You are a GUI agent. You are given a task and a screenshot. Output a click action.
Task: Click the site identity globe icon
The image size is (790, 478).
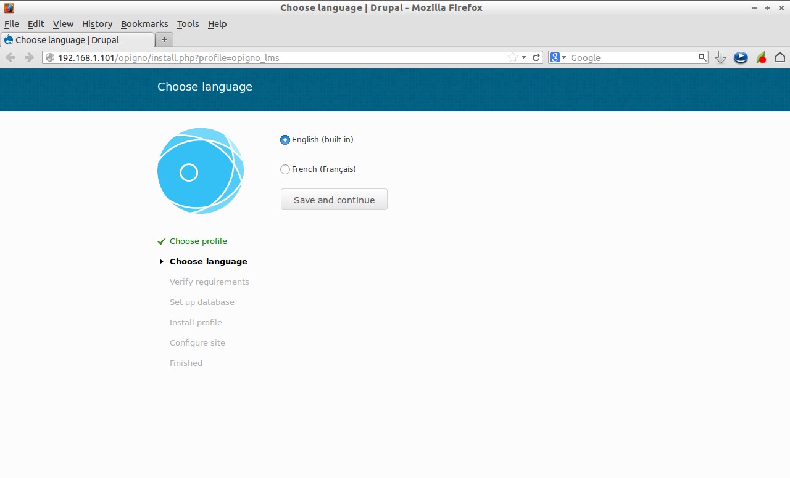point(50,57)
